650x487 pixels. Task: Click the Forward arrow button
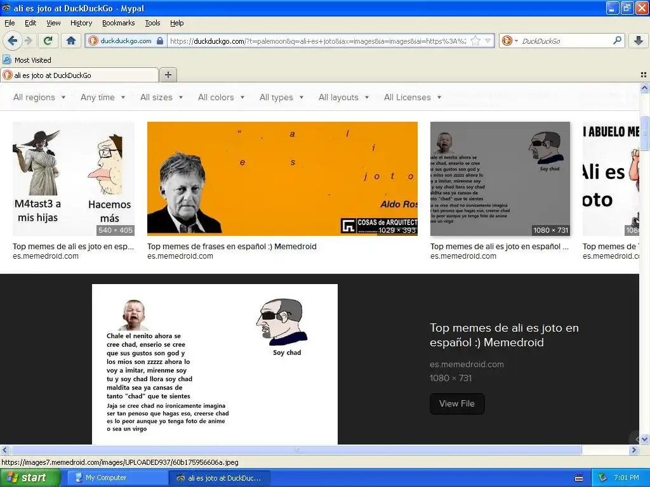[28, 41]
